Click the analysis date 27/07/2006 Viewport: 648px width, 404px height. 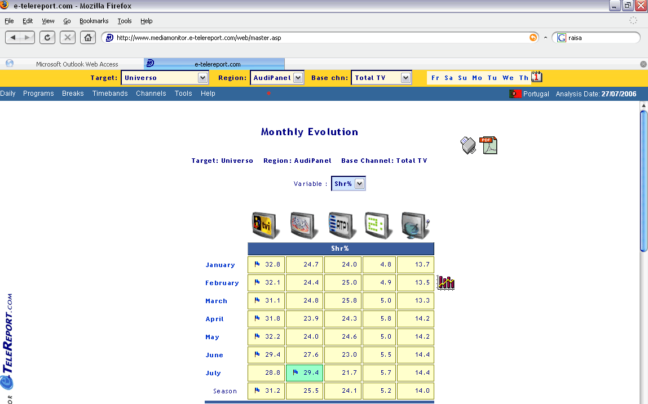coord(619,94)
